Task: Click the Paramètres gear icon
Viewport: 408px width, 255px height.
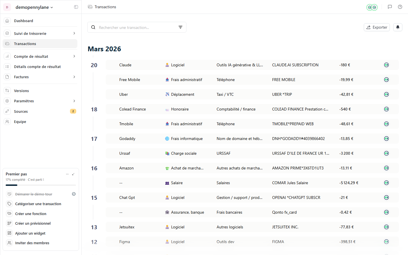Action: [x=7, y=101]
